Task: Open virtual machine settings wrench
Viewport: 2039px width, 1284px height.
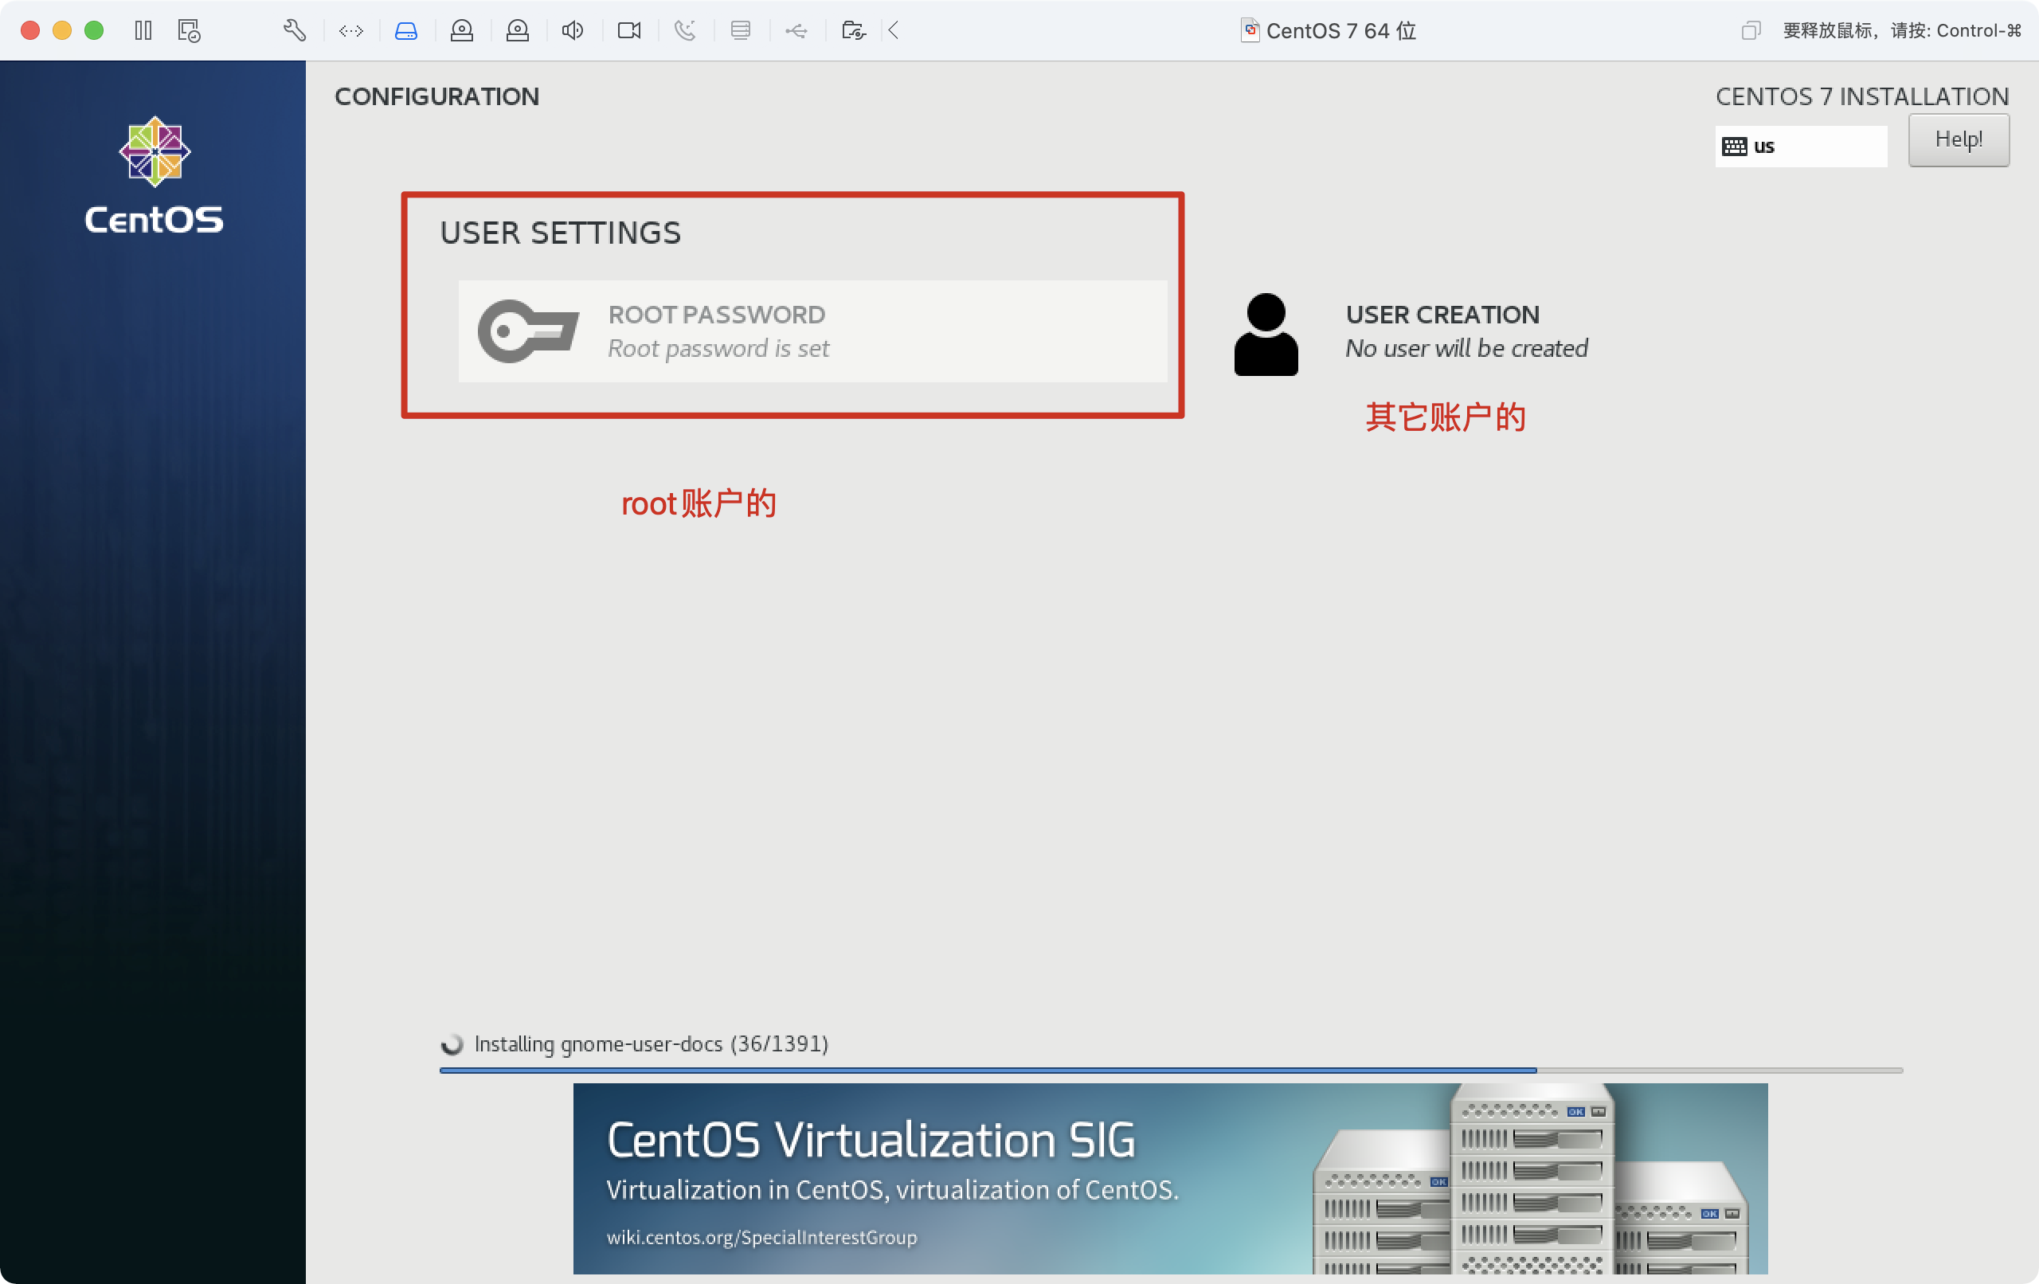Action: (294, 30)
